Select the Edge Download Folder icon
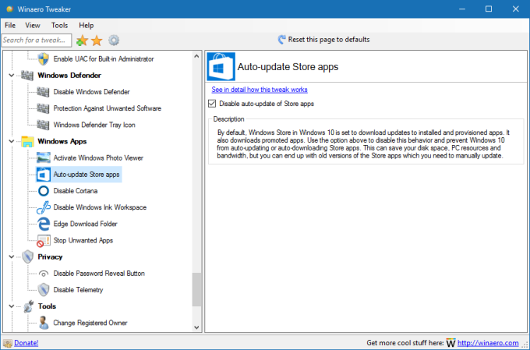The image size is (530, 350). click(44, 224)
